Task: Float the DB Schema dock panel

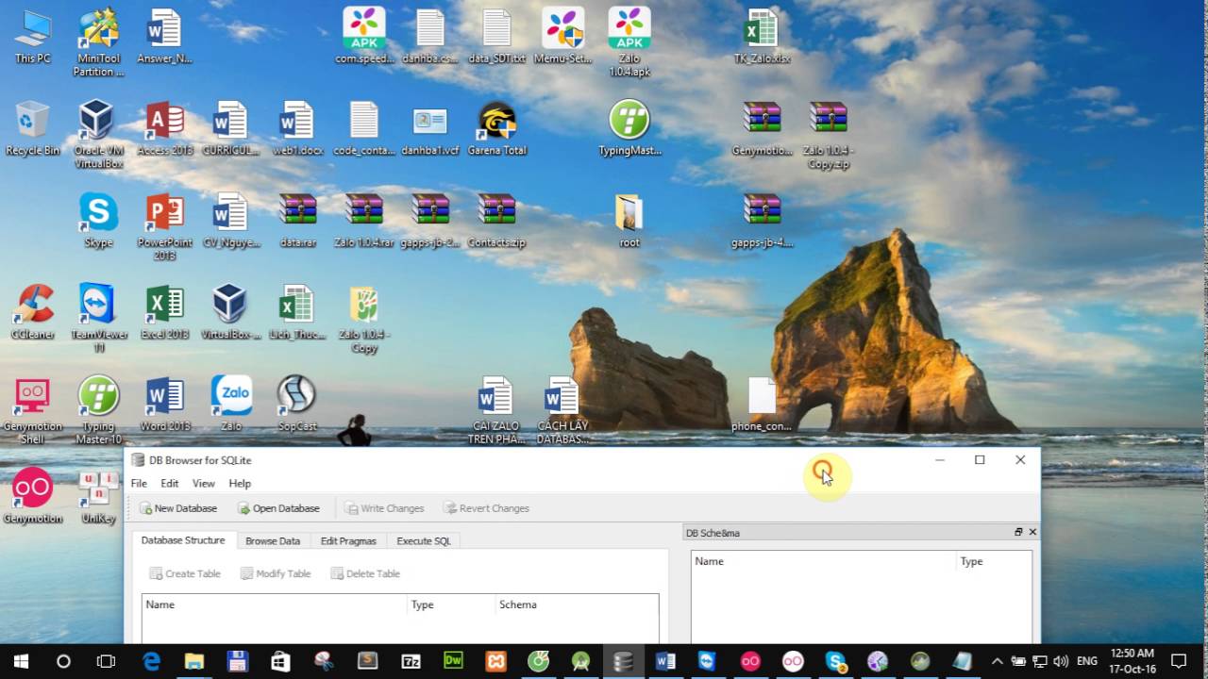Action: coord(1018,532)
